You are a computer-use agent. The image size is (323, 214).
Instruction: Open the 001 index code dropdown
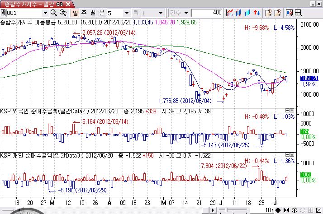[44, 13]
